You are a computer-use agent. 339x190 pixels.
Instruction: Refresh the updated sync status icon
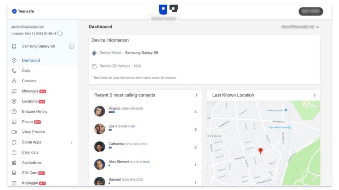point(60,33)
